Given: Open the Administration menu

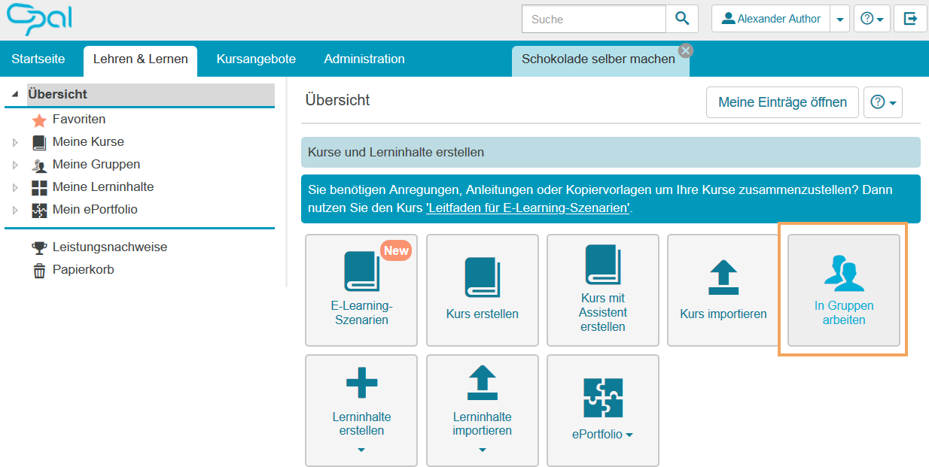Looking at the screenshot, I should click(x=364, y=57).
